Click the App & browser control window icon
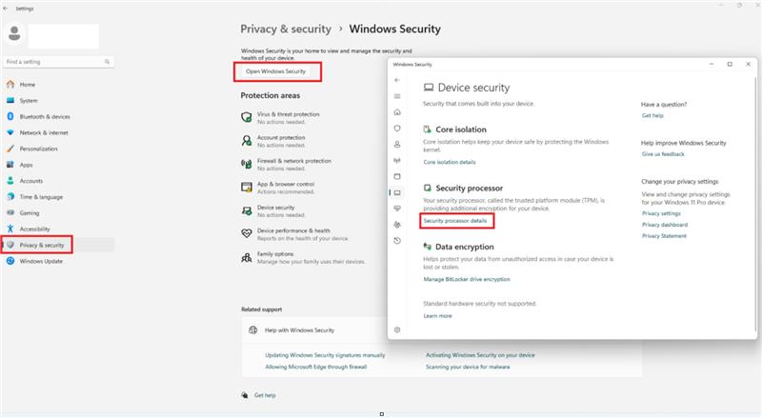Viewport: 762px width, 418px height. [247, 188]
